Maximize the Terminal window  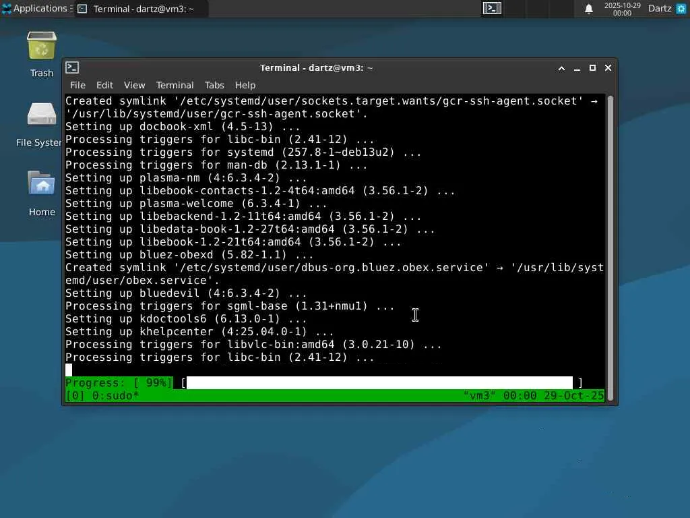592,68
